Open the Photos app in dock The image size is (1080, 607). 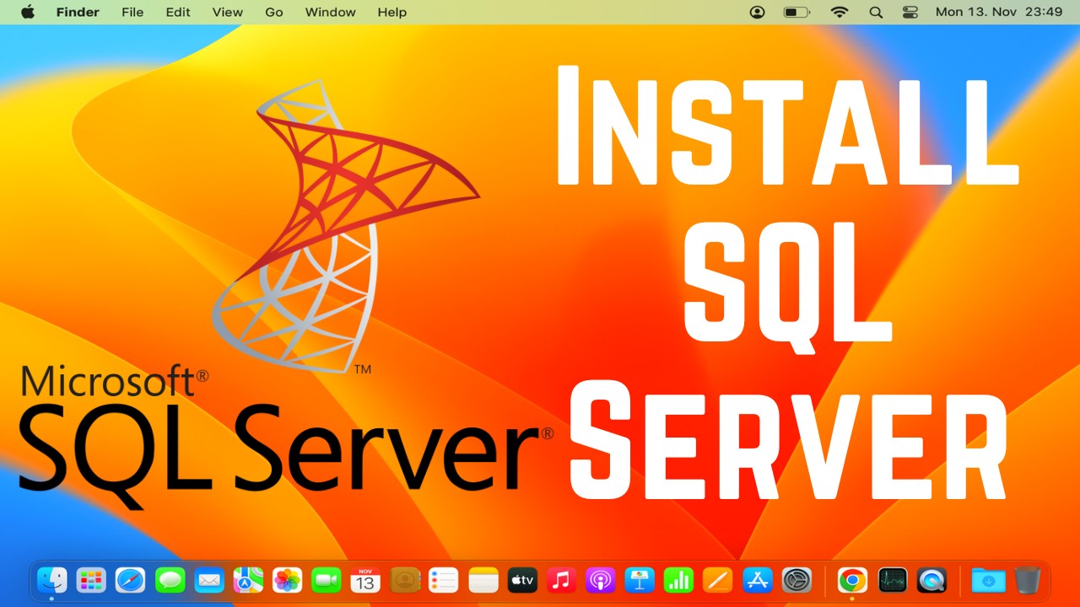click(288, 580)
